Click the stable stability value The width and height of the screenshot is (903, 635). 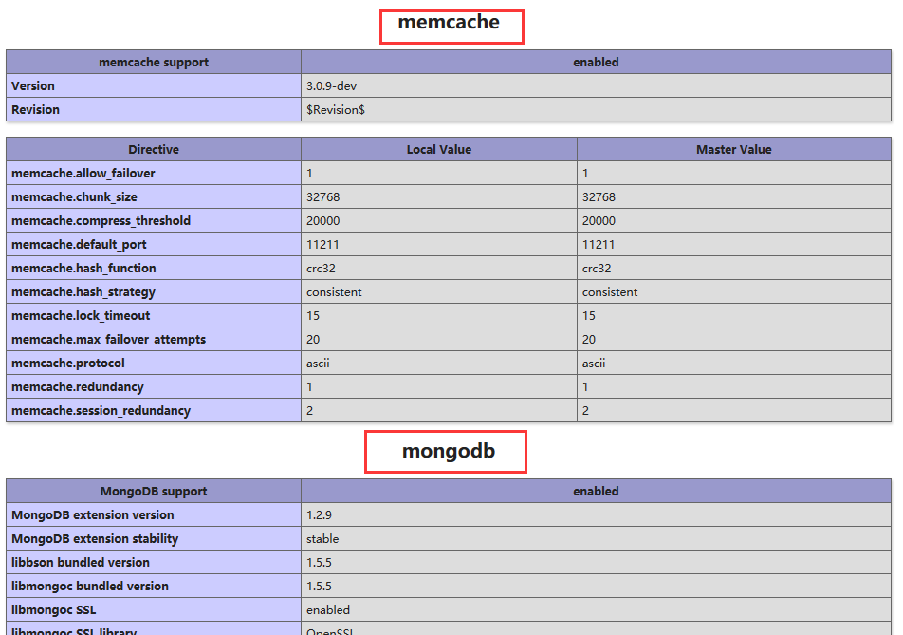click(322, 539)
